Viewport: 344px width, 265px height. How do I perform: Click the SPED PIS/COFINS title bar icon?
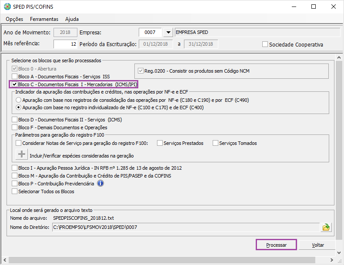click(7, 7)
